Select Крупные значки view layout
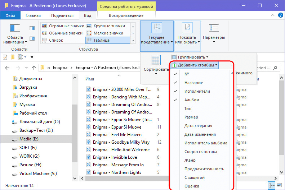The height and width of the screenshot is (190, 285). (x=106, y=26)
